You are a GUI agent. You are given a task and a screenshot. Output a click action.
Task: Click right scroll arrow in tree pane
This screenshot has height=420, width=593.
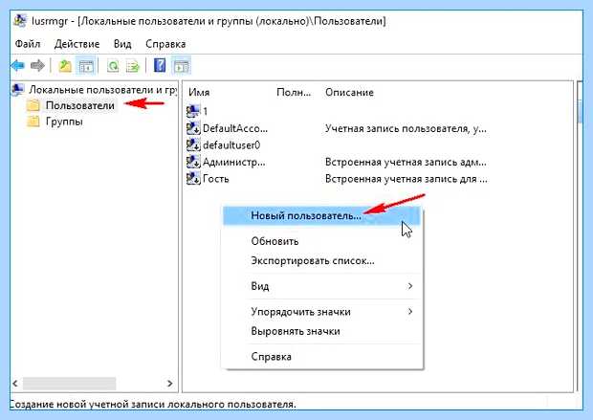[x=169, y=384]
